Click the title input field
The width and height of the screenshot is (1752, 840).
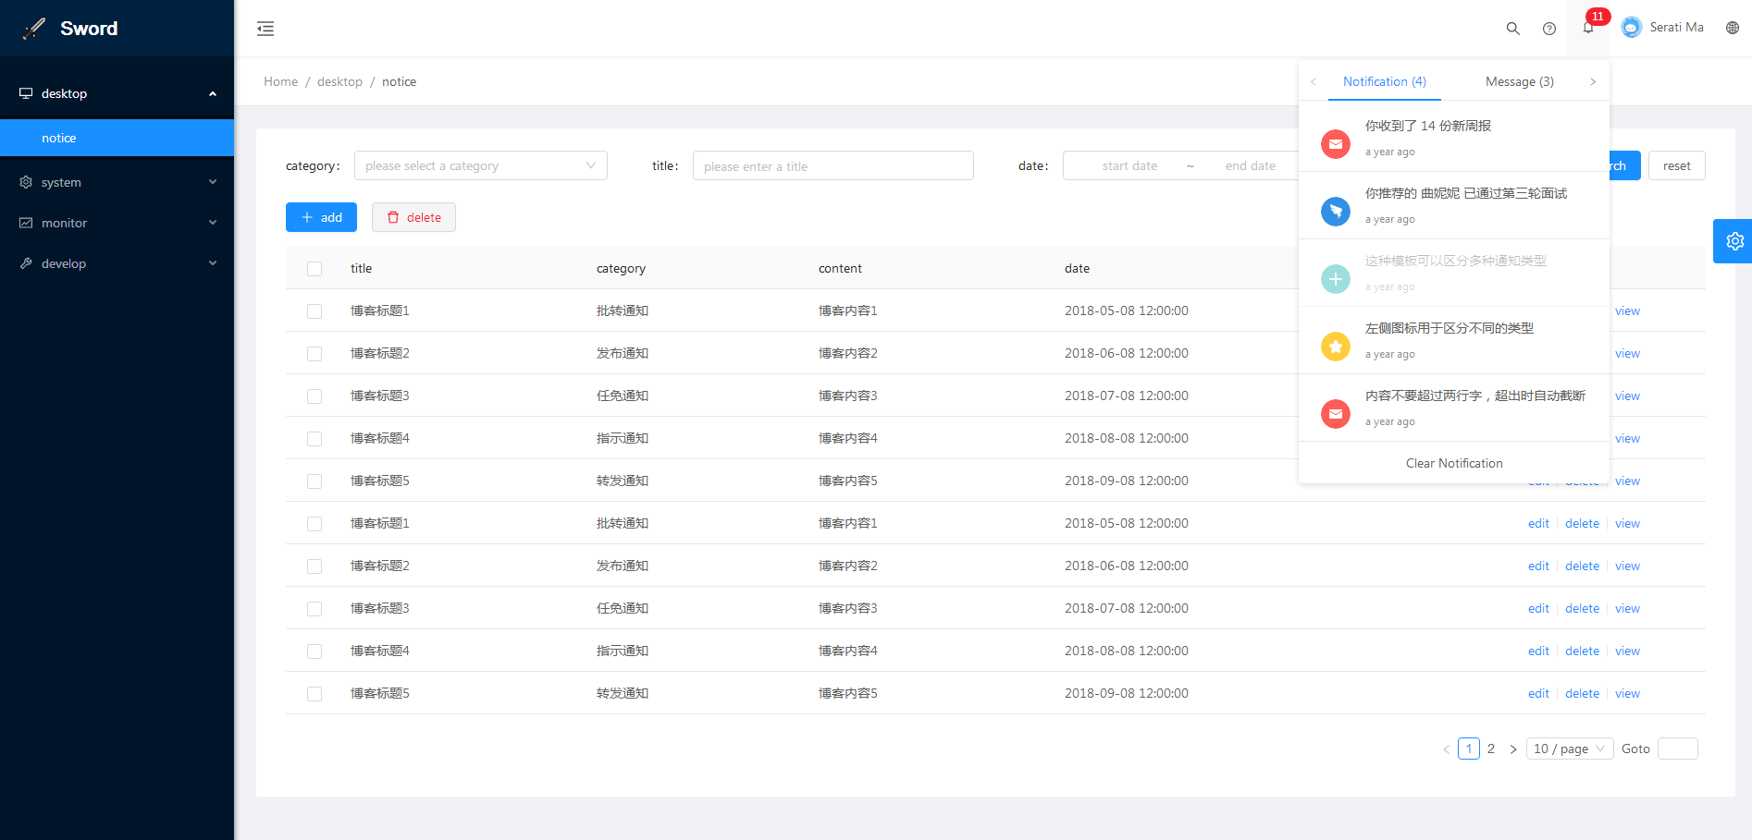click(x=833, y=166)
